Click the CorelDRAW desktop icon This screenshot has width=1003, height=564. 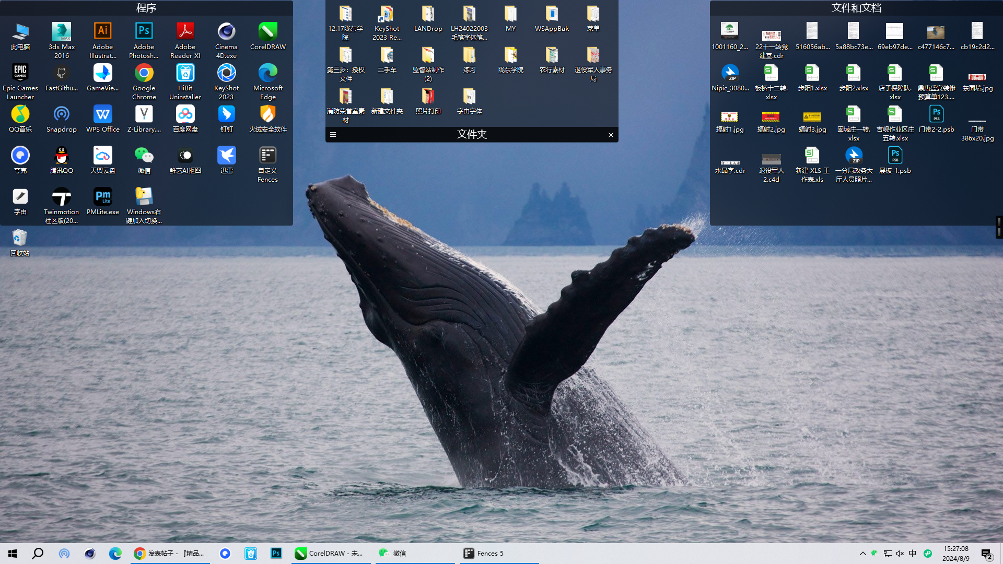(x=268, y=36)
